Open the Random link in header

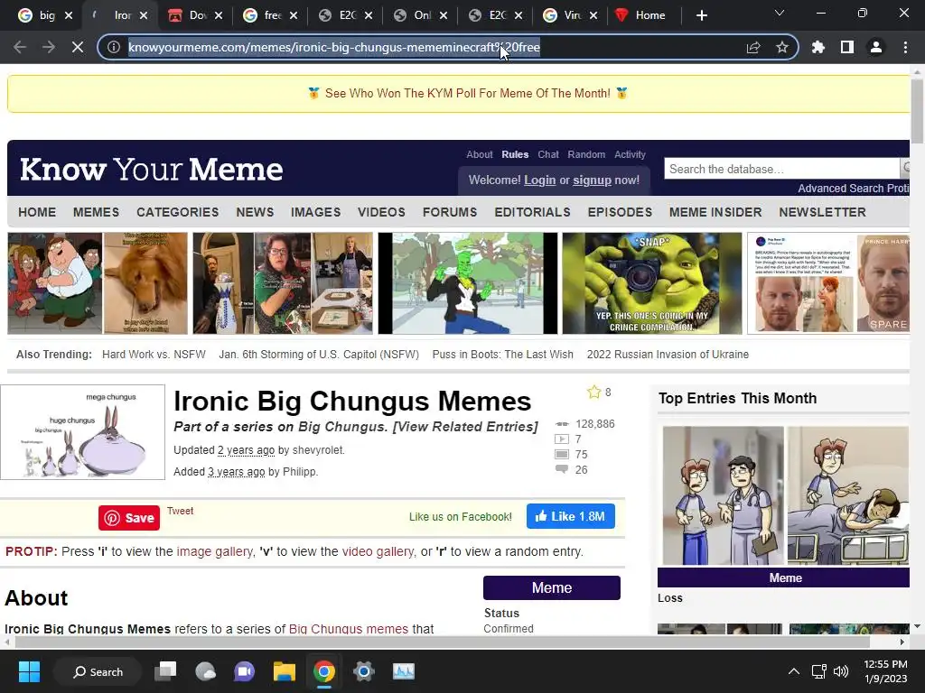[586, 154]
